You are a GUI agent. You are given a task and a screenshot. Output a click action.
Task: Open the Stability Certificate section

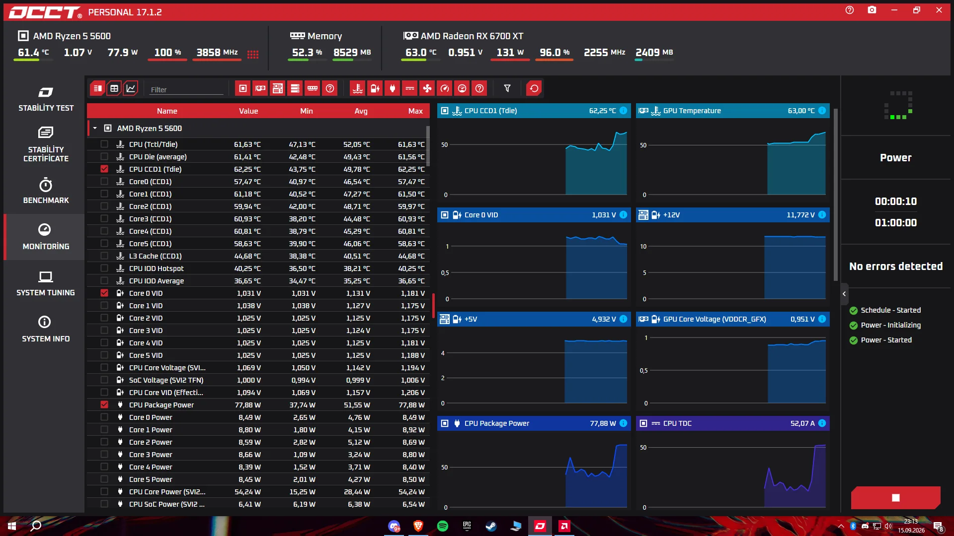tap(46, 144)
